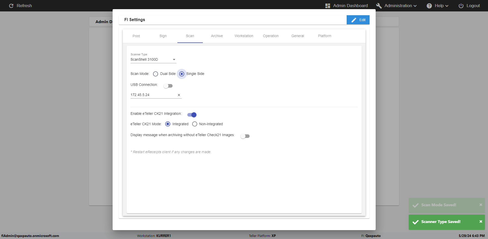The height and width of the screenshot is (239, 488).
Task: Expand the Administration menu chevron
Action: [x=415, y=6]
